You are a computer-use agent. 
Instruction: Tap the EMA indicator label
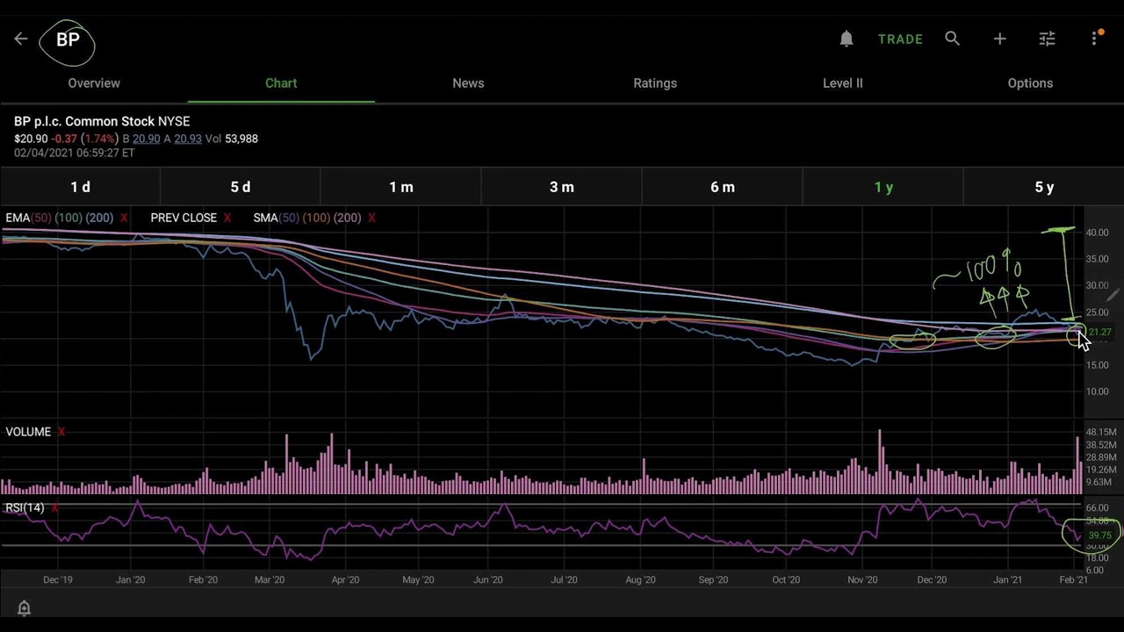59,218
